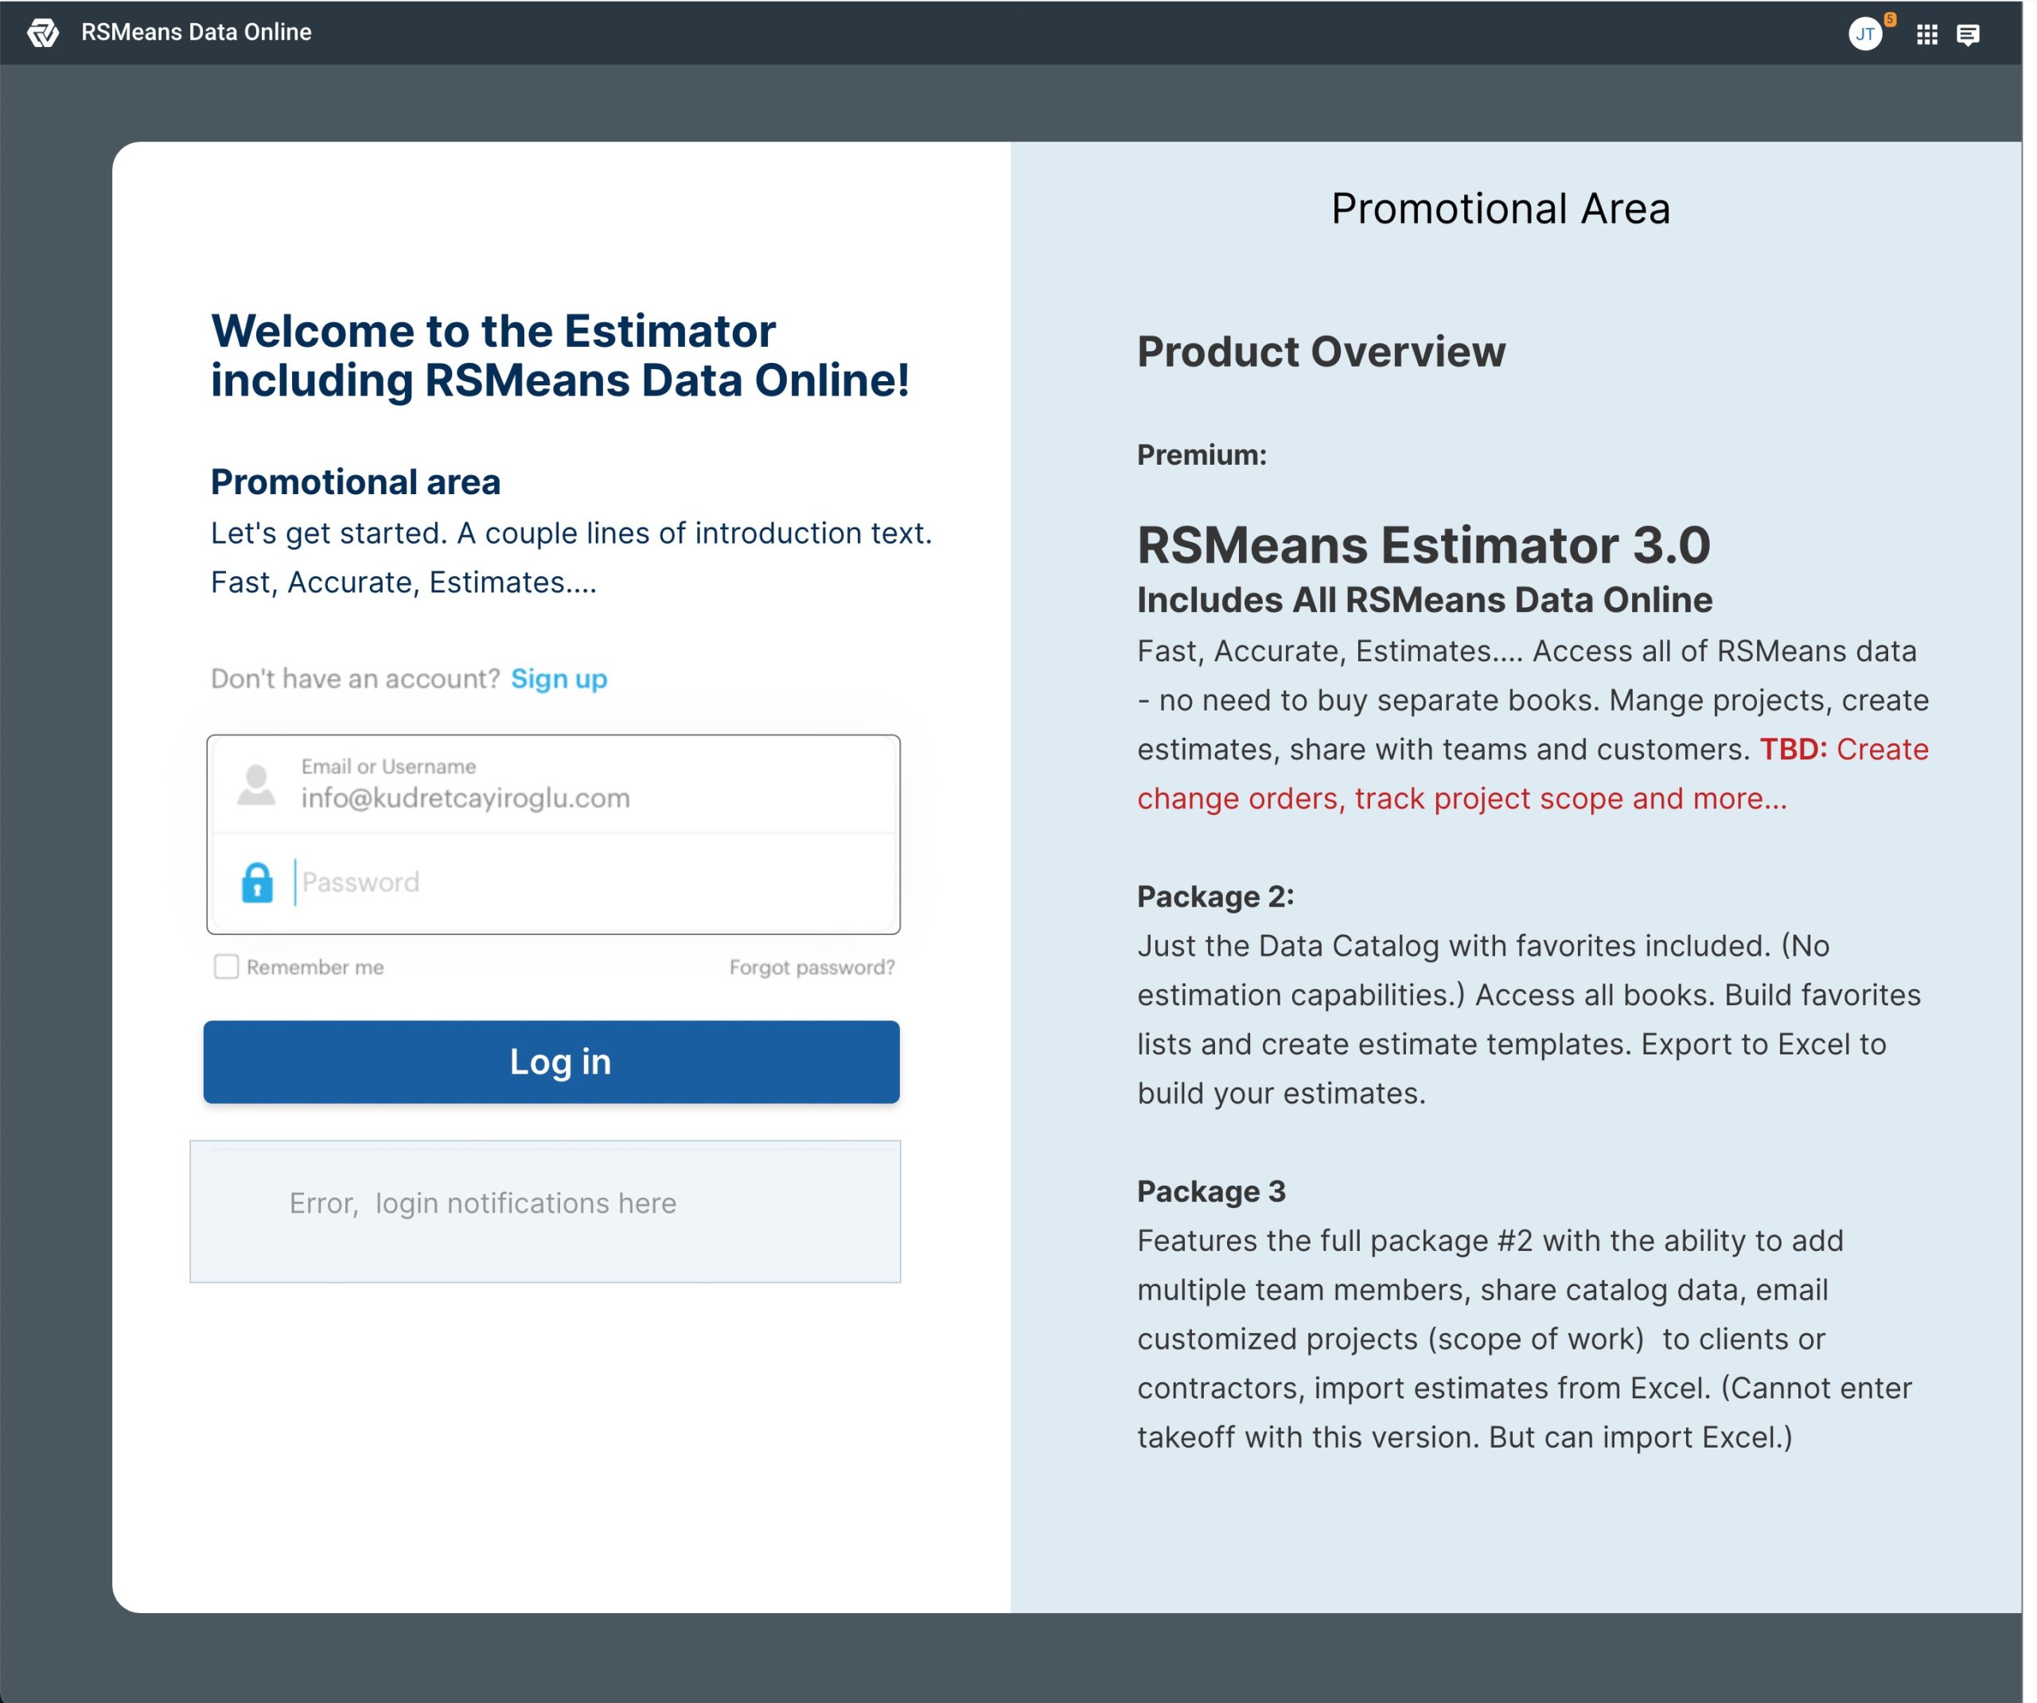Click the Product Overview heading
This screenshot has width=2037, height=1703.
pos(1320,351)
